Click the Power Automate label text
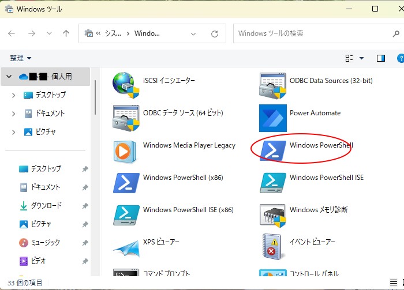Screen dimensions: 404x290 point(315,113)
